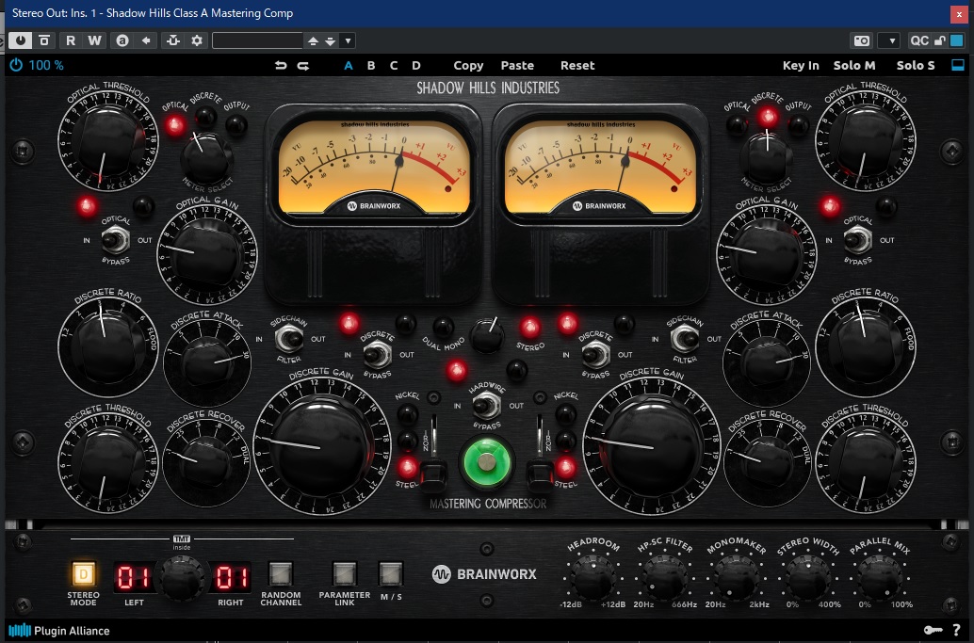Select settings bank A
This screenshot has height=643, width=974.
pos(349,65)
